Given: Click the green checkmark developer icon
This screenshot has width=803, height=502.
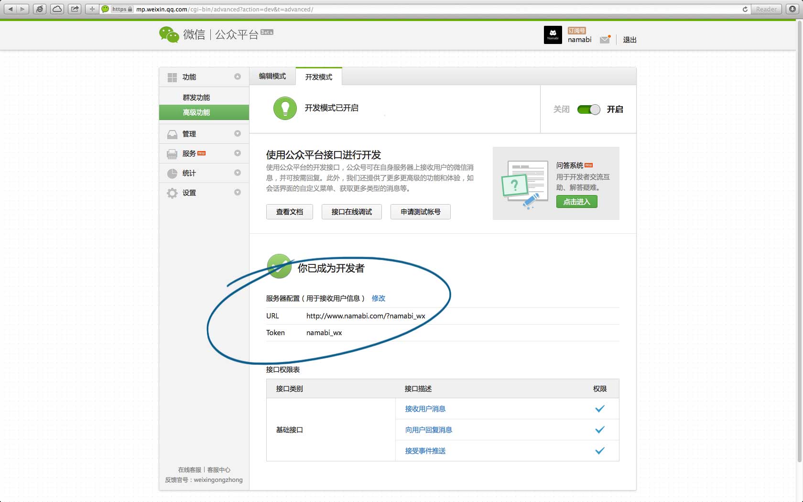Looking at the screenshot, I should coord(279,266).
